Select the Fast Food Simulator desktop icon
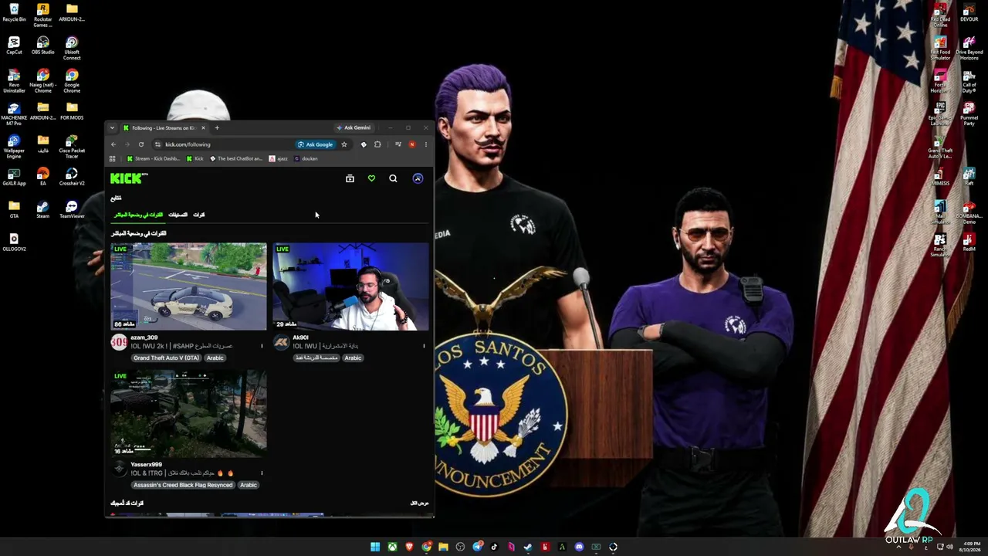This screenshot has height=556, width=988. [940, 48]
